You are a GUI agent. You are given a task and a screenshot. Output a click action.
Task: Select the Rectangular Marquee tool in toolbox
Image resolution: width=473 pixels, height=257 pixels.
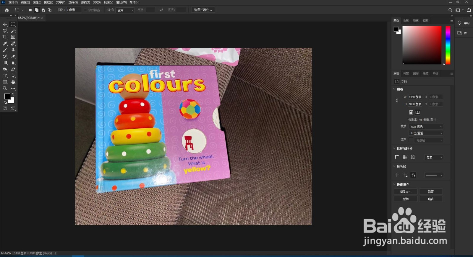tap(13, 24)
